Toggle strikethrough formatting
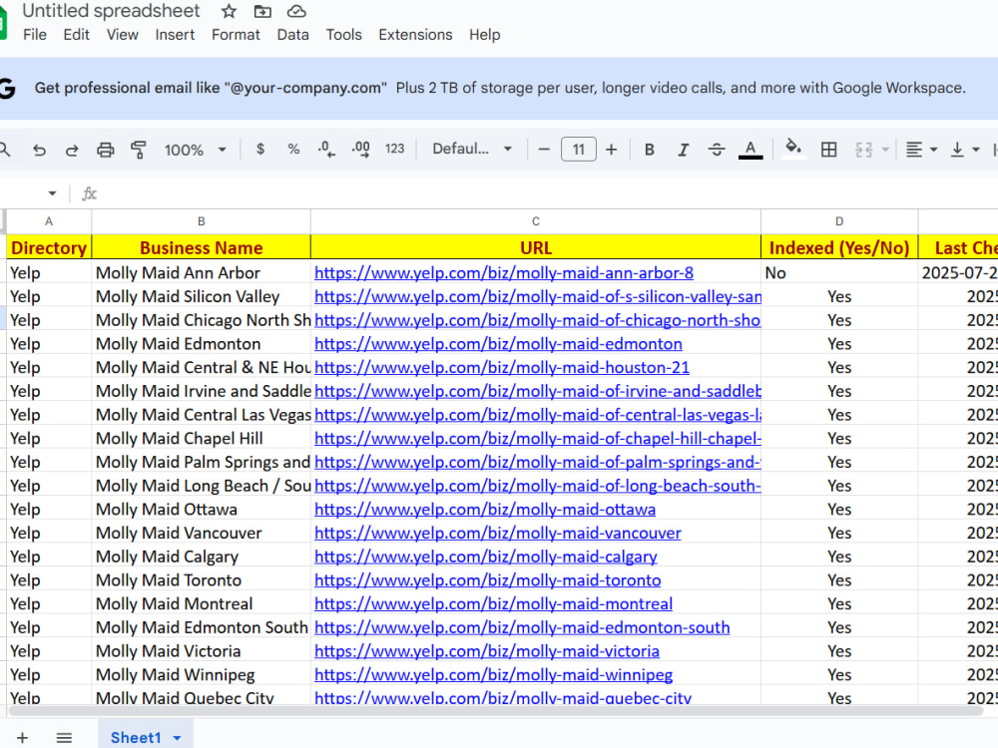 point(717,150)
